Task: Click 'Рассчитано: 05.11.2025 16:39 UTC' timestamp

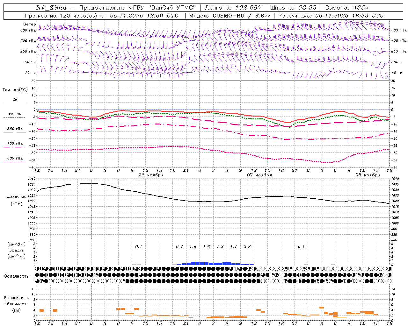Action: (x=331, y=16)
